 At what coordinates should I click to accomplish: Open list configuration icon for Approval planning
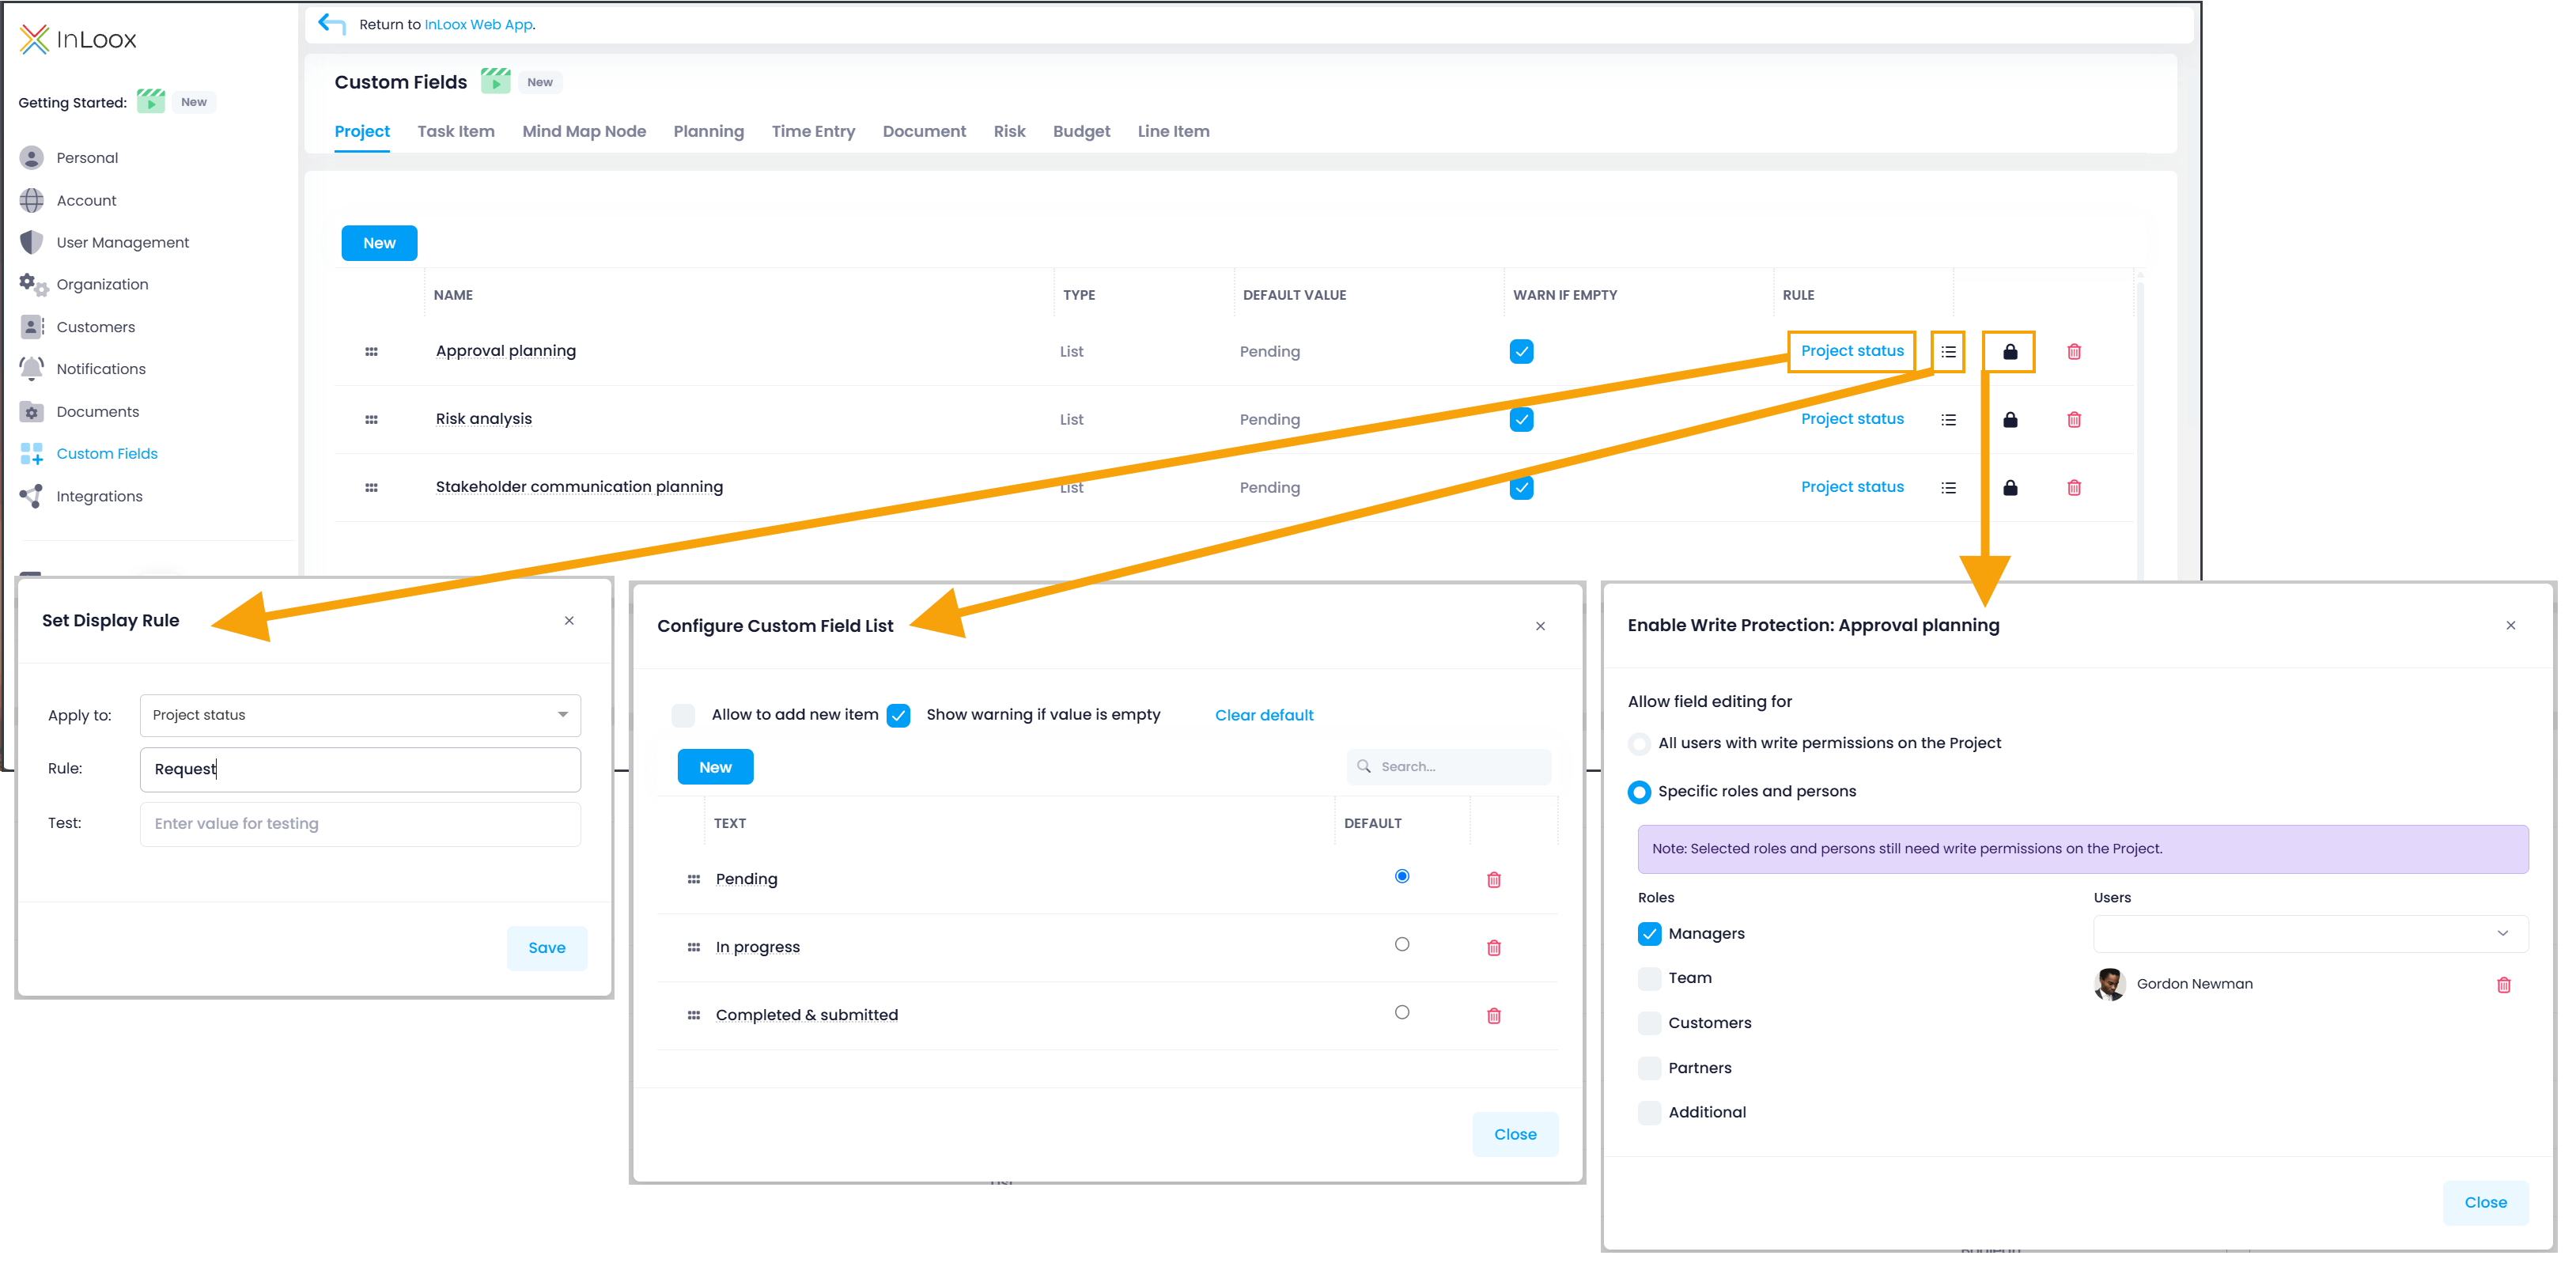click(x=1948, y=351)
